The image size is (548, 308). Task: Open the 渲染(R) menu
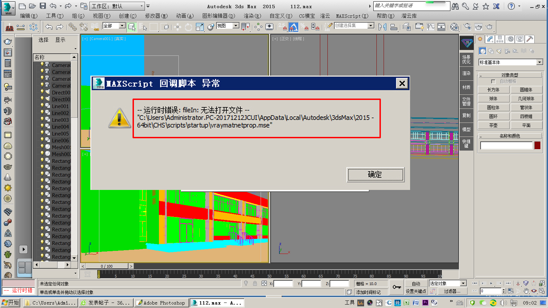point(252,16)
